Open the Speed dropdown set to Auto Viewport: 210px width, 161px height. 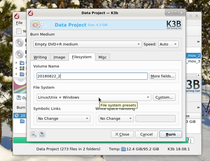[x=168, y=44]
